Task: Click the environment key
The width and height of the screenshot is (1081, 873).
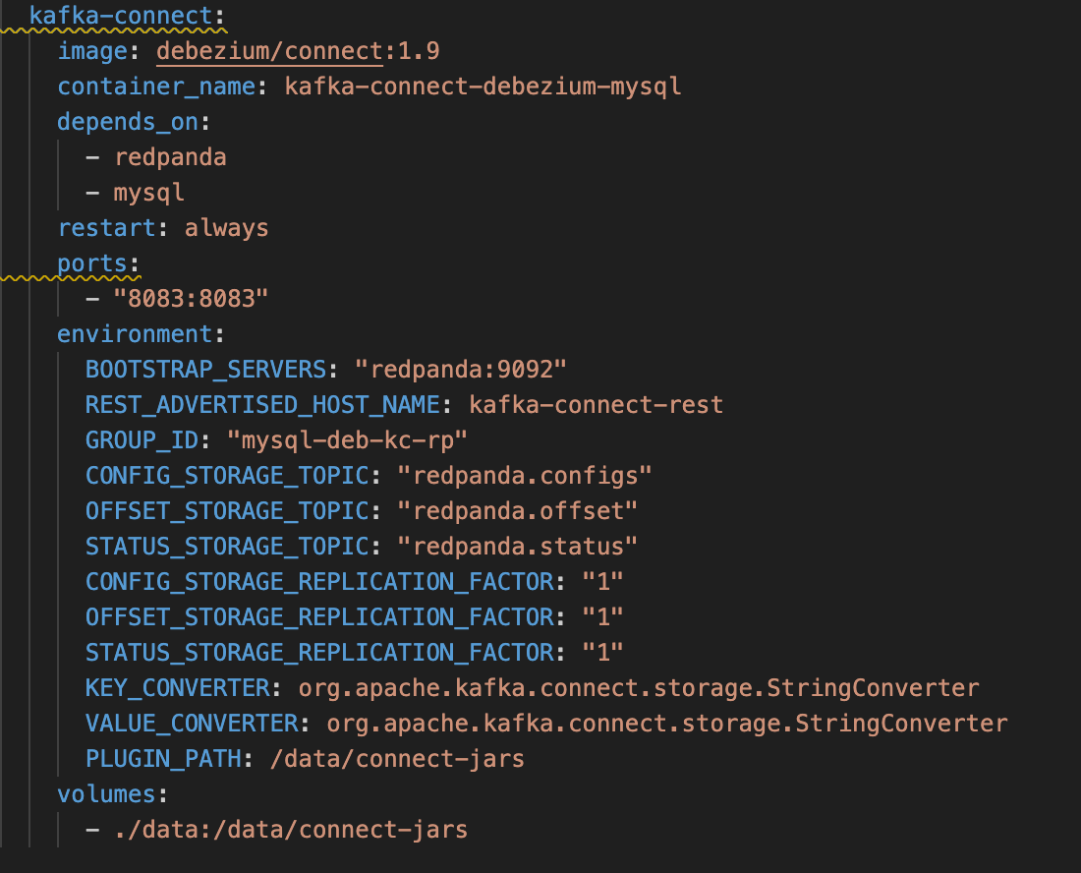Action: point(136,333)
